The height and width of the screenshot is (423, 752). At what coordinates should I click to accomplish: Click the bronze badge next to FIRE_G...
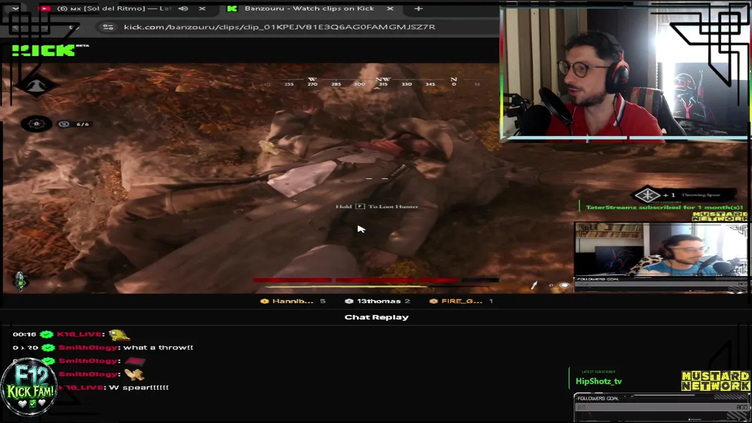pos(434,301)
